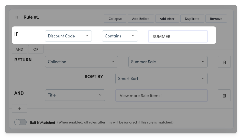Image resolution: width=242 pixels, height=138 pixels.
Task: Grab the drag handle beside Rule #1
Action: (17, 18)
